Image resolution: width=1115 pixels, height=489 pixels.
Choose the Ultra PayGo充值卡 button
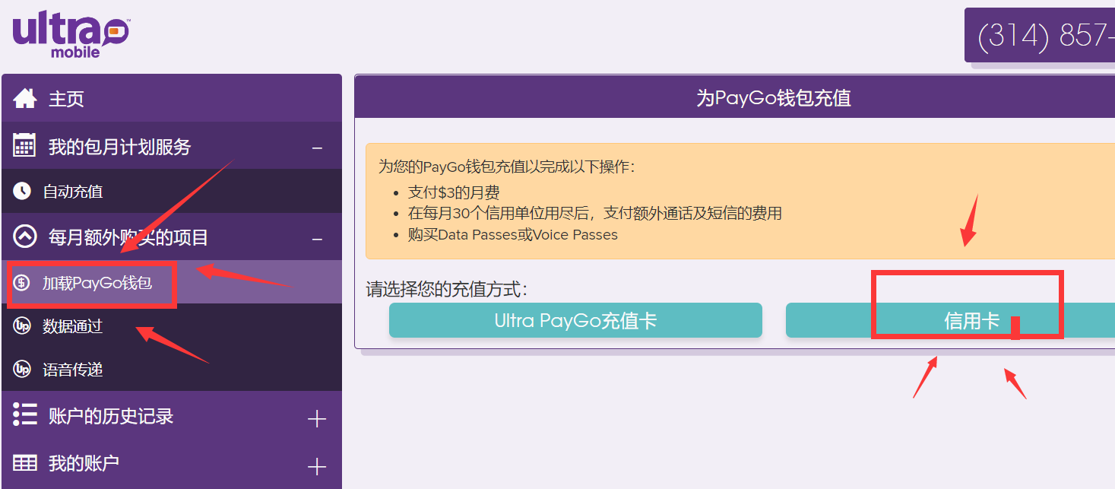click(575, 320)
